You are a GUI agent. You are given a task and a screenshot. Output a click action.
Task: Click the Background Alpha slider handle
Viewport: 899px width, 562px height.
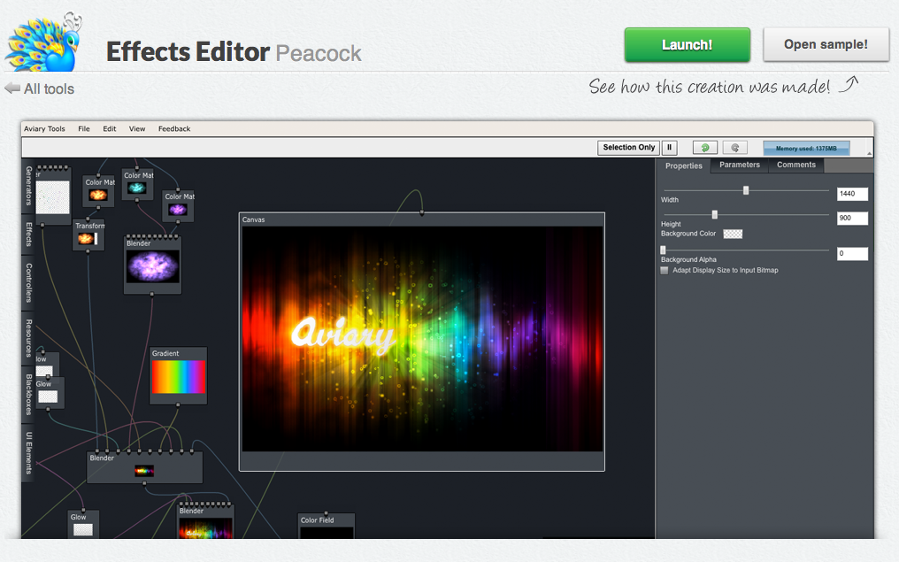click(x=664, y=250)
